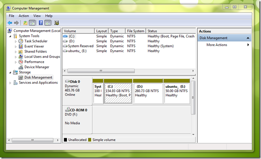The width and height of the screenshot is (261, 159).
Task: Click the Back arrow toolbar icon
Action: tap(10, 23)
